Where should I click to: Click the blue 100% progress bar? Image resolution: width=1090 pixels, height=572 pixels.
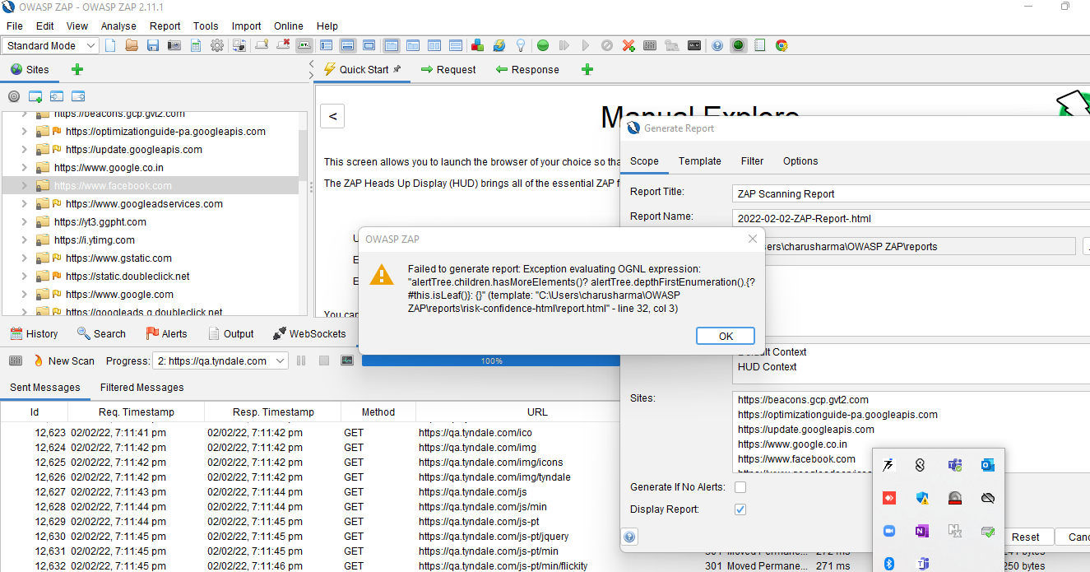(491, 360)
